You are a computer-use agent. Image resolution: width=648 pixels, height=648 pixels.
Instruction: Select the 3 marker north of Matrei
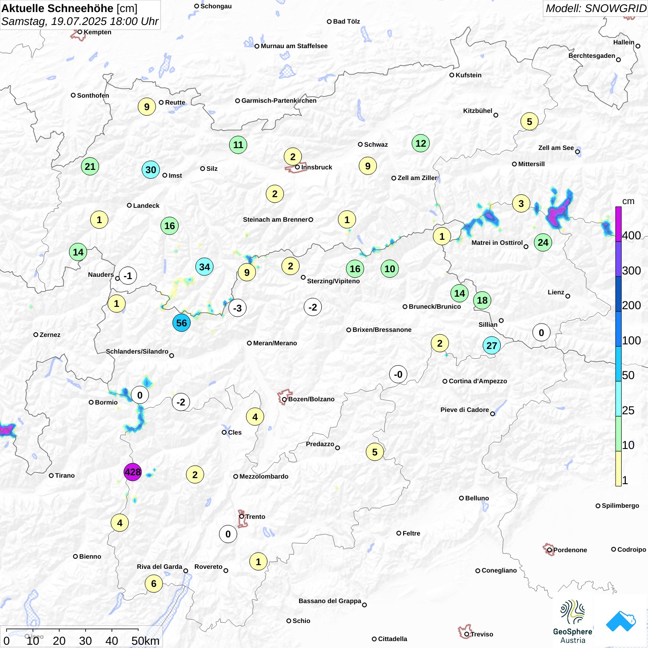point(521,204)
